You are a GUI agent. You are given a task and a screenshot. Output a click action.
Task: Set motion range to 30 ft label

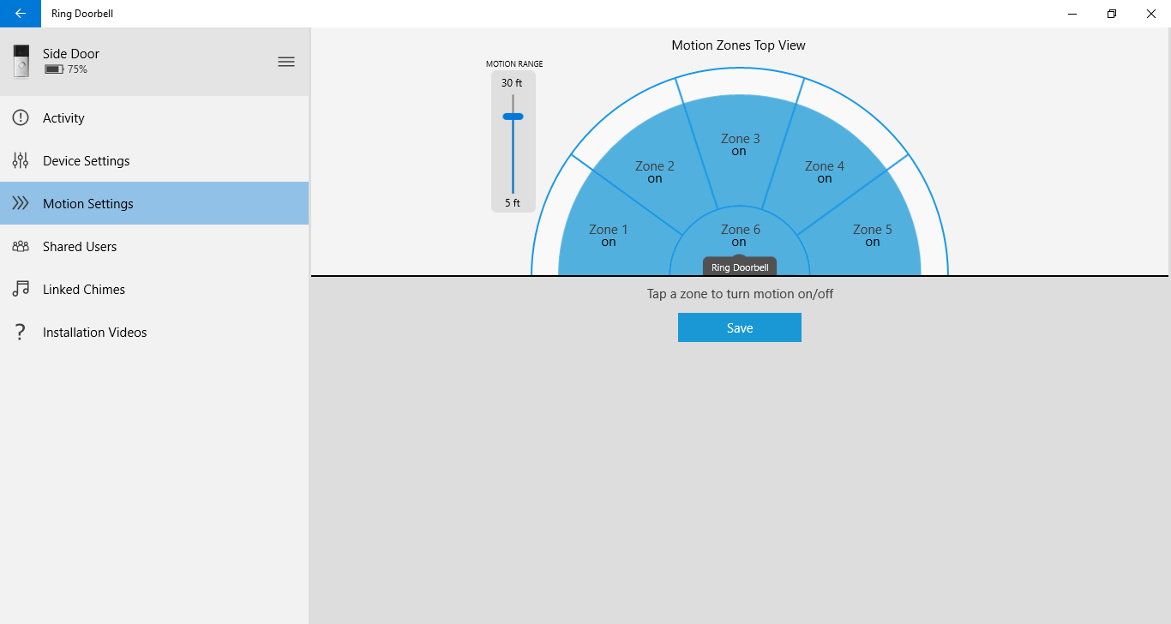point(512,83)
